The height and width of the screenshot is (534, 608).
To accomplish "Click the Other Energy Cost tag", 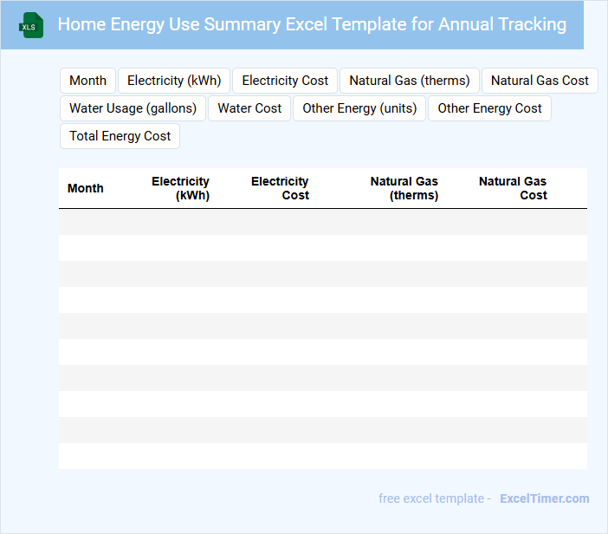I will click(489, 108).
